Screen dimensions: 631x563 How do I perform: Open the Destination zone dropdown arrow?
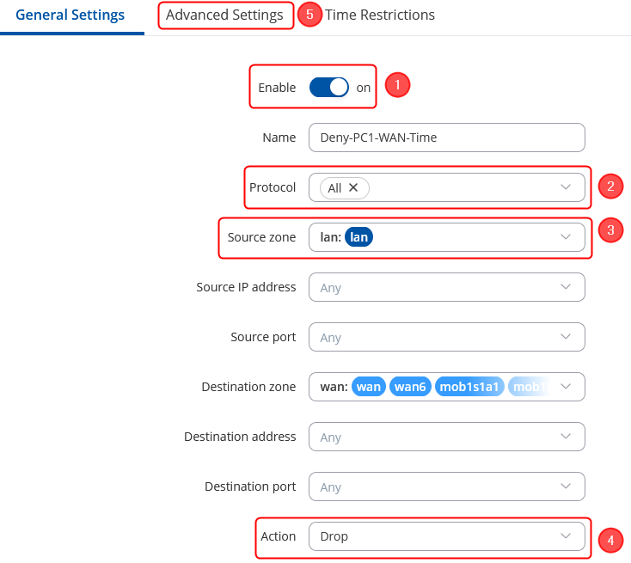coord(566,387)
